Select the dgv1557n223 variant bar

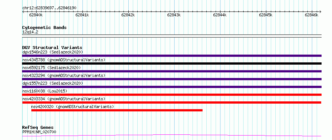pos(172,87)
